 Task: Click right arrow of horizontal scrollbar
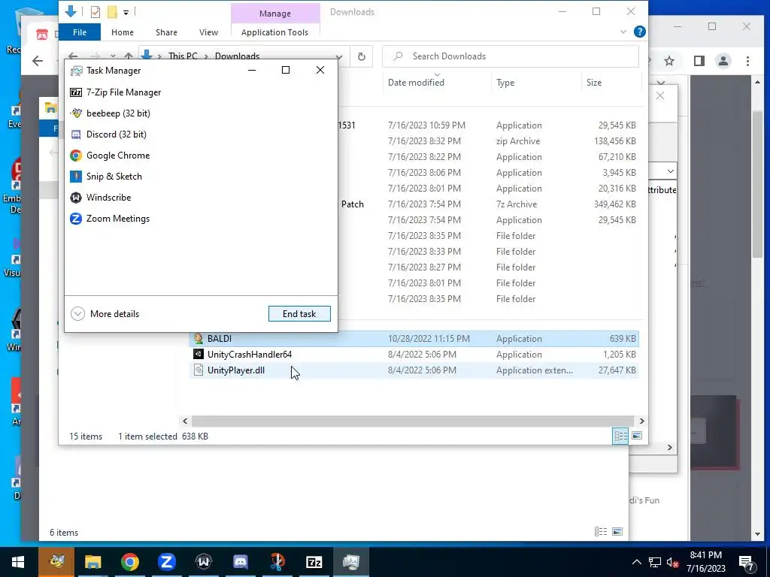(x=641, y=421)
